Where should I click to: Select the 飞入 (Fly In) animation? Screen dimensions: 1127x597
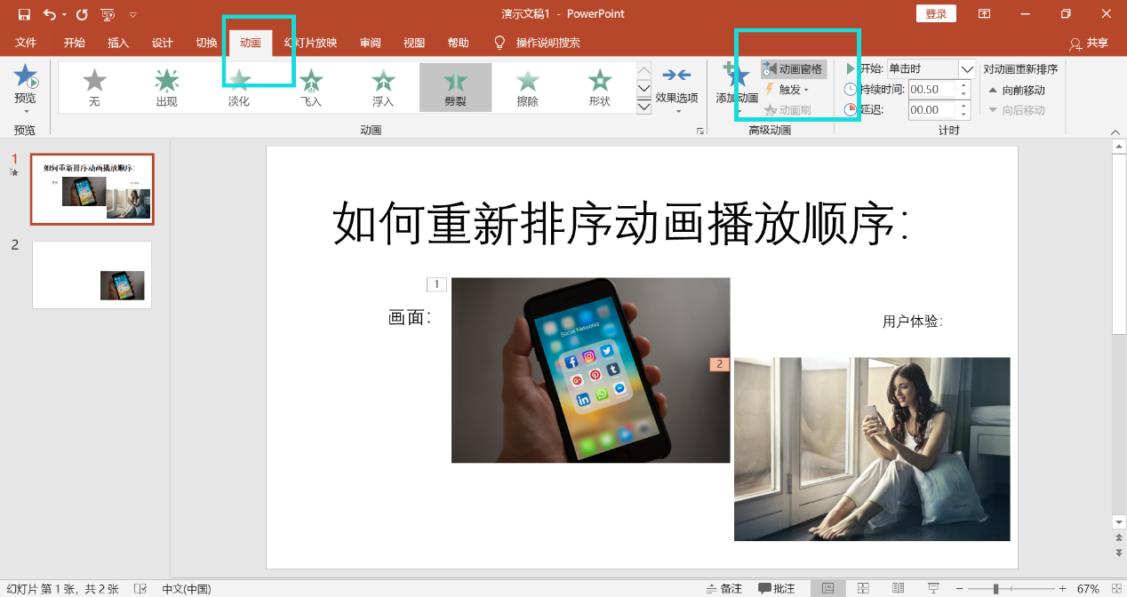click(x=310, y=86)
